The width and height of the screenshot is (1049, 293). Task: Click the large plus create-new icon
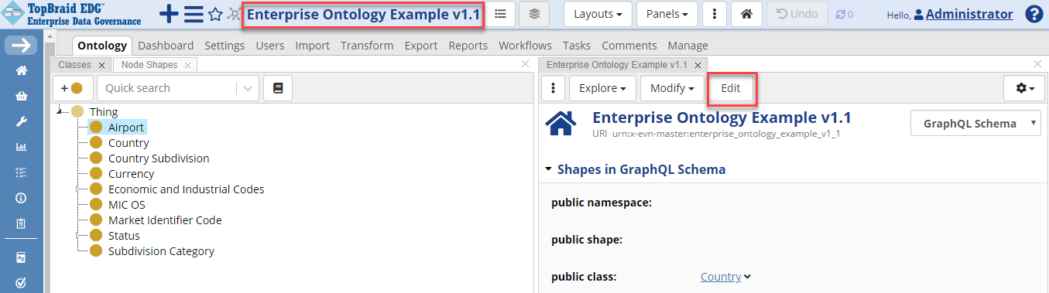pos(169,14)
